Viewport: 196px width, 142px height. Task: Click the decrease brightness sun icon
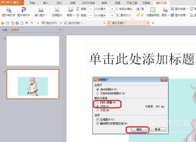point(142,15)
